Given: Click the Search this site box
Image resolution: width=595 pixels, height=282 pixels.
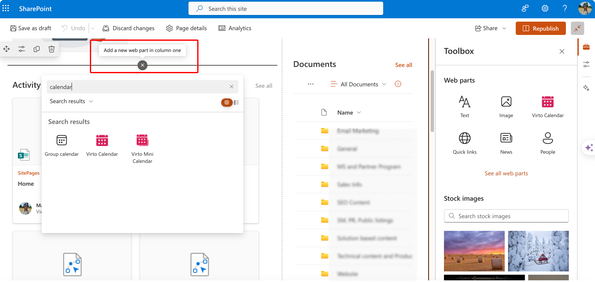Looking at the screenshot, I should pos(286,8).
